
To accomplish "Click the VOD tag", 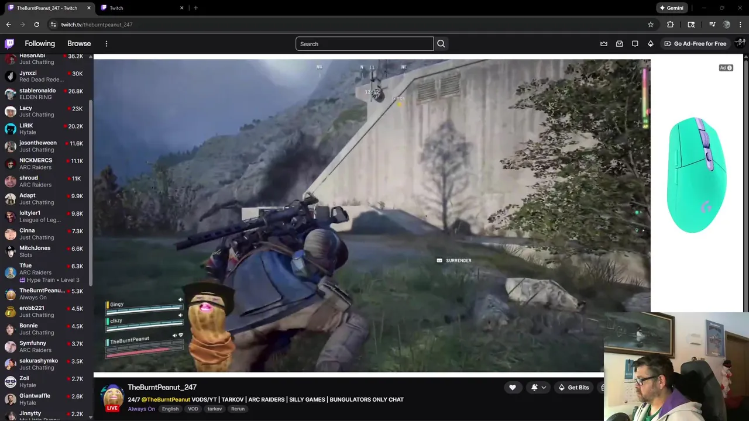I will pyautogui.click(x=193, y=409).
